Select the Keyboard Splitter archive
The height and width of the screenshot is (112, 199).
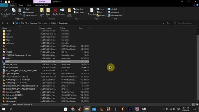[x=12, y=74]
